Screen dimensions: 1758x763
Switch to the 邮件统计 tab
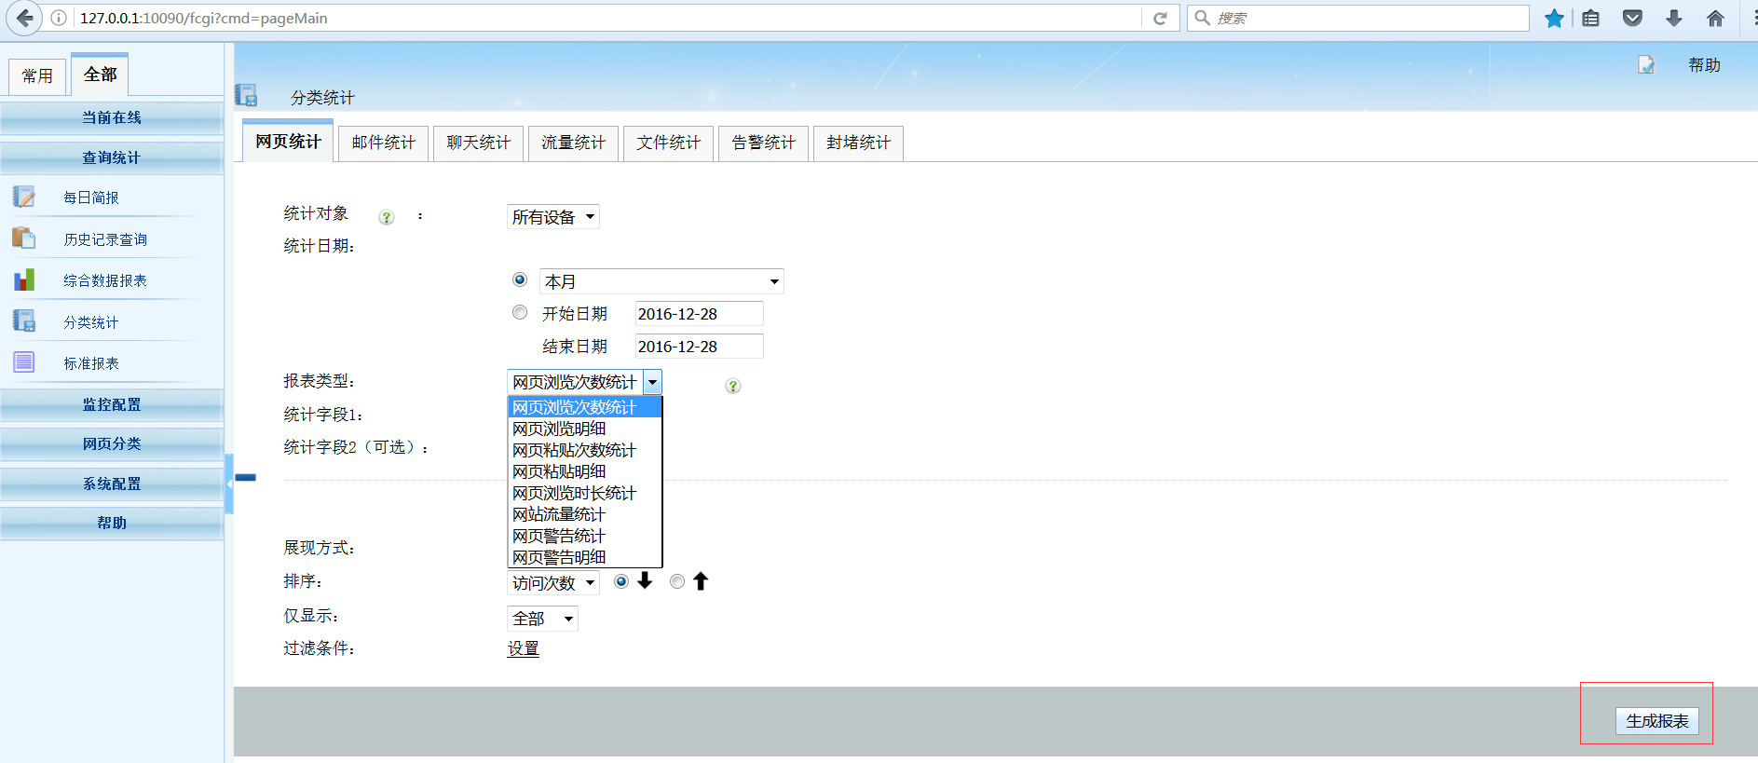(x=383, y=143)
